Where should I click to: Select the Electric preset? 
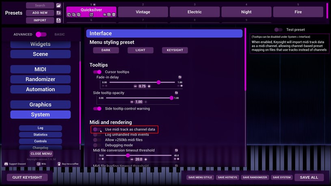[x=195, y=12]
